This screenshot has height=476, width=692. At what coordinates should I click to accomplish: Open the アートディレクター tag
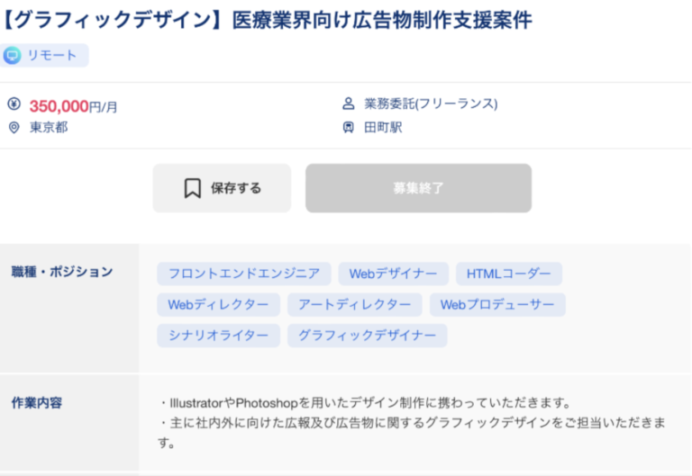point(354,305)
